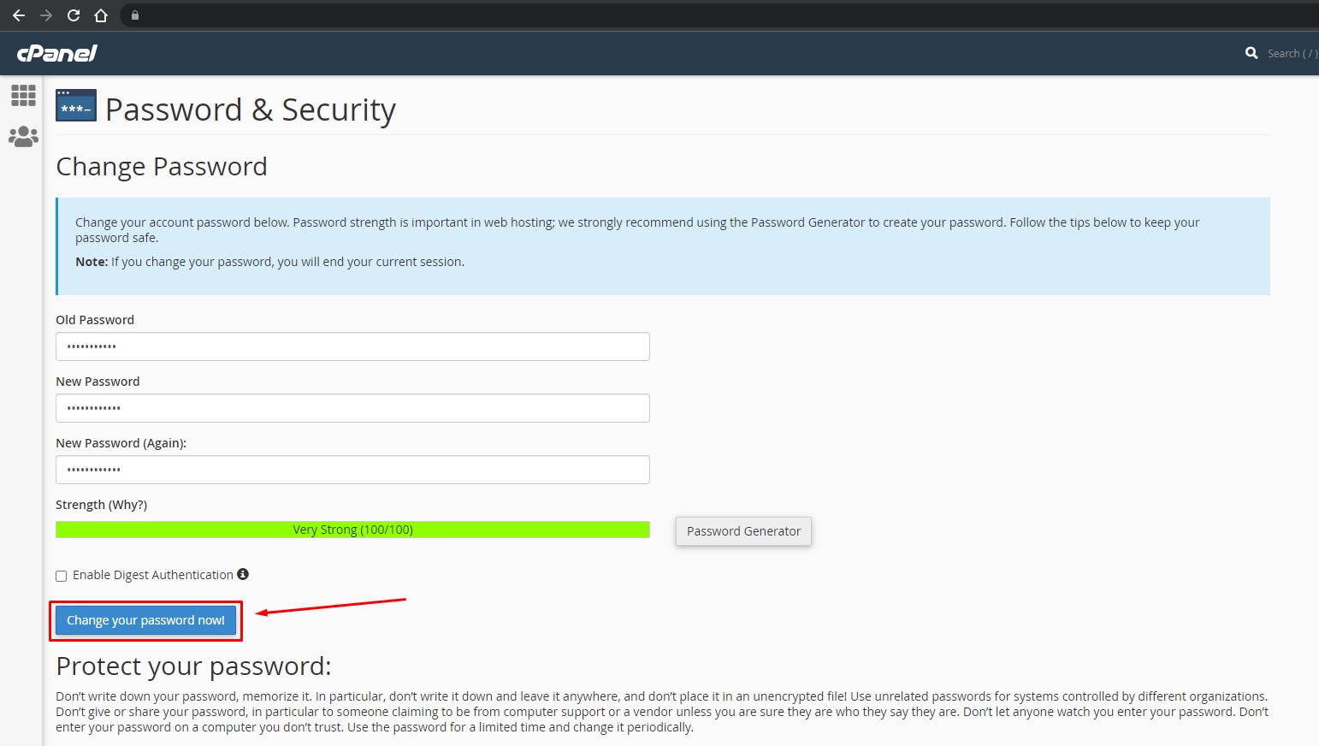Click the New Password (Again) field
Screen dimensions: 1319x746
point(352,469)
